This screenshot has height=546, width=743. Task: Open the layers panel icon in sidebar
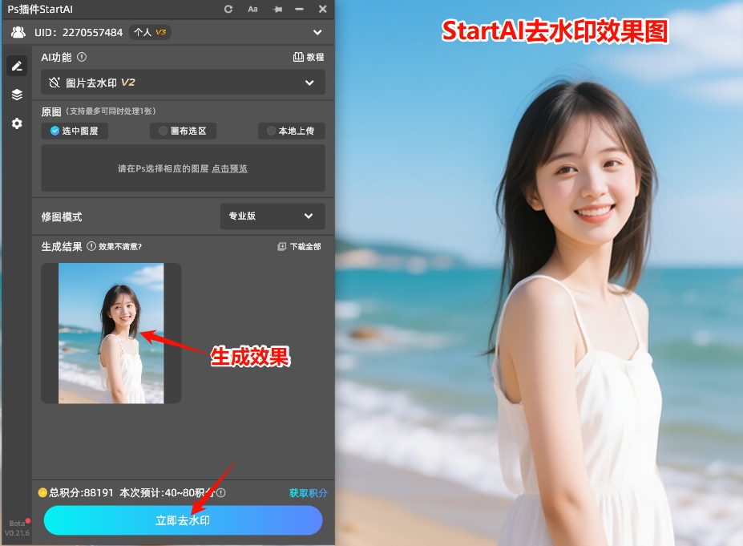pos(16,93)
